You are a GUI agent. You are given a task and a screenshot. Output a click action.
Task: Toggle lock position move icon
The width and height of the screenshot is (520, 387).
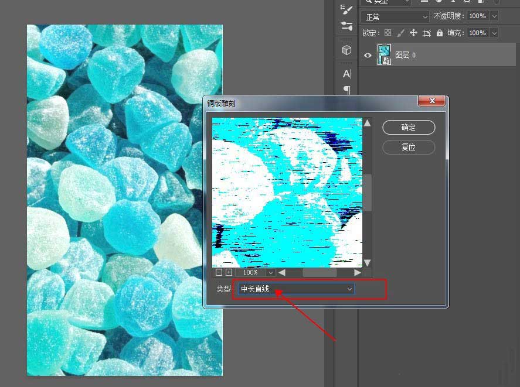point(413,32)
